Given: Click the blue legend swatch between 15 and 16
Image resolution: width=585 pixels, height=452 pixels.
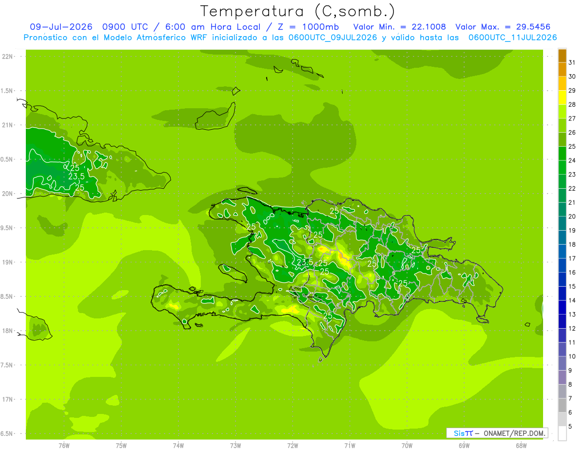Looking at the screenshot, I should 562,279.
